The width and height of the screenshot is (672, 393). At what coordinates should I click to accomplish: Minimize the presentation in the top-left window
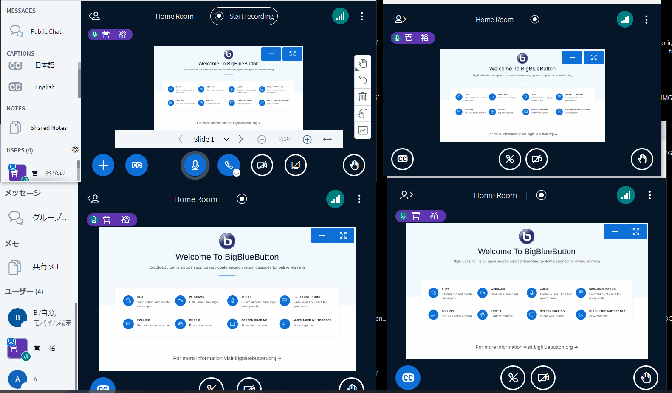271,54
